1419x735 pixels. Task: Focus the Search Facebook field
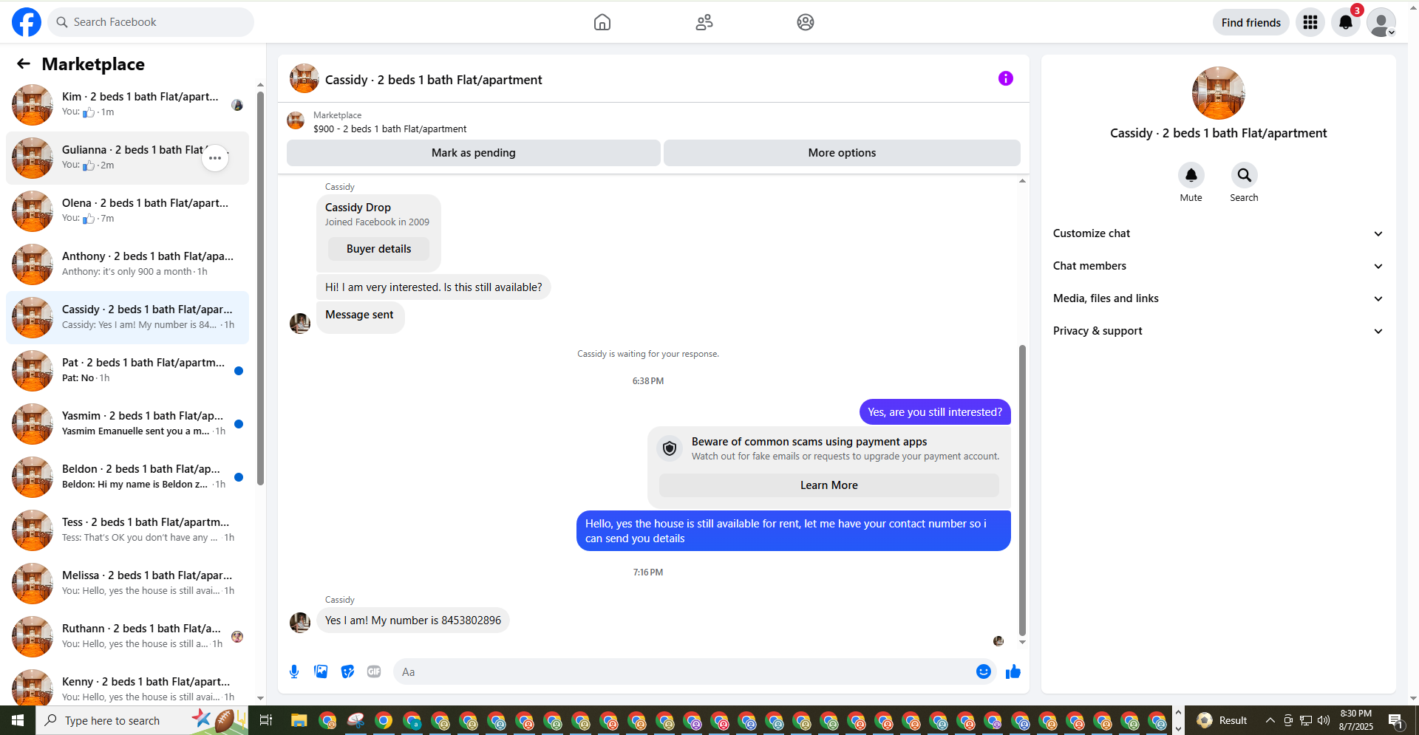pos(151,22)
